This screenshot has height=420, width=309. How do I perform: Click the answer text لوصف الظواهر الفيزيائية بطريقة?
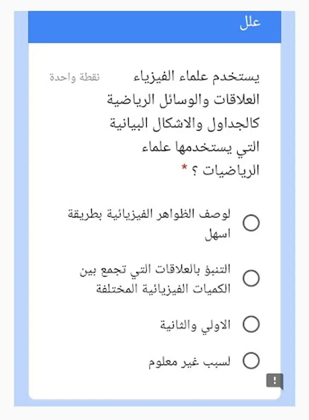(149, 214)
